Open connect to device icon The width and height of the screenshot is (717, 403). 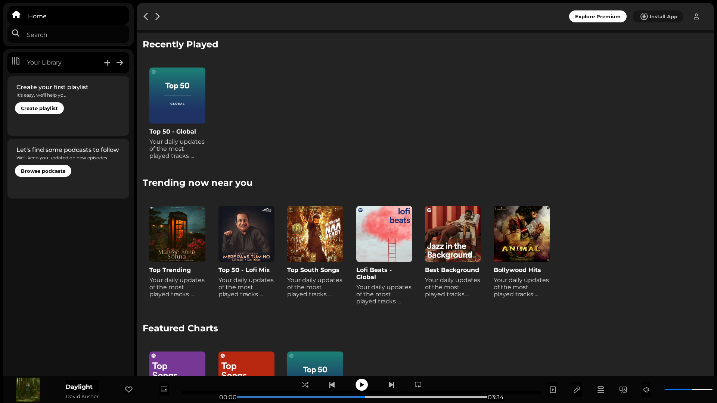(623, 390)
